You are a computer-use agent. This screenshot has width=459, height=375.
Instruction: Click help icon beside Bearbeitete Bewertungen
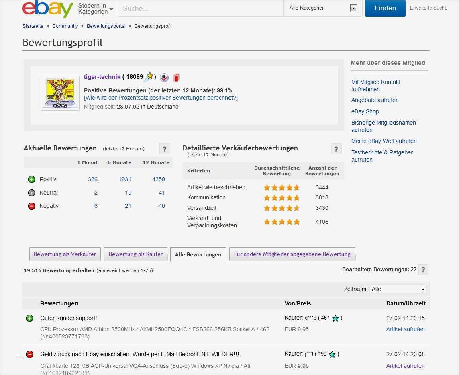click(423, 270)
